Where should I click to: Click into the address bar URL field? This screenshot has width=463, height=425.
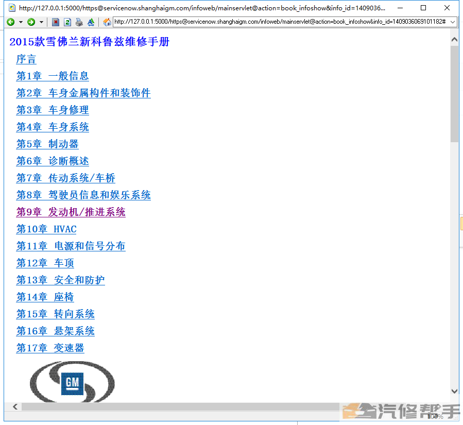point(281,22)
